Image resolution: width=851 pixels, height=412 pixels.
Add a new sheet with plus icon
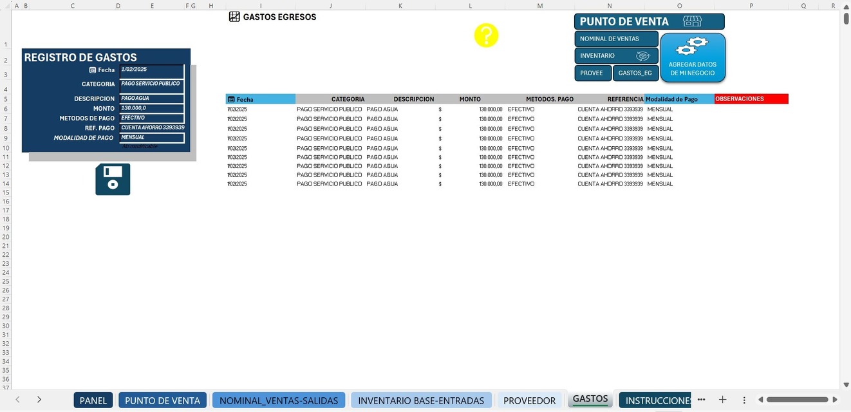pyautogui.click(x=722, y=400)
